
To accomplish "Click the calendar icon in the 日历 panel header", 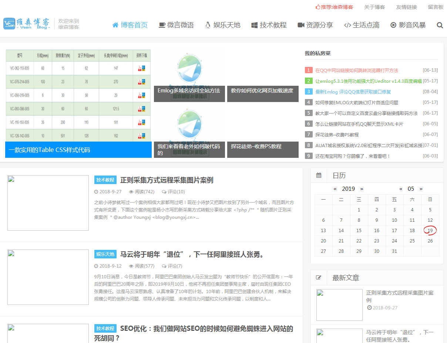I will tap(319, 175).
